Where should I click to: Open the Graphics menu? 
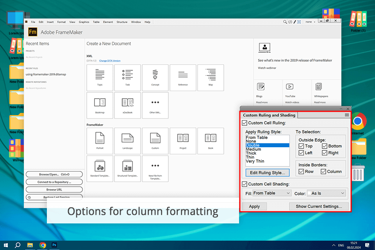(84, 22)
